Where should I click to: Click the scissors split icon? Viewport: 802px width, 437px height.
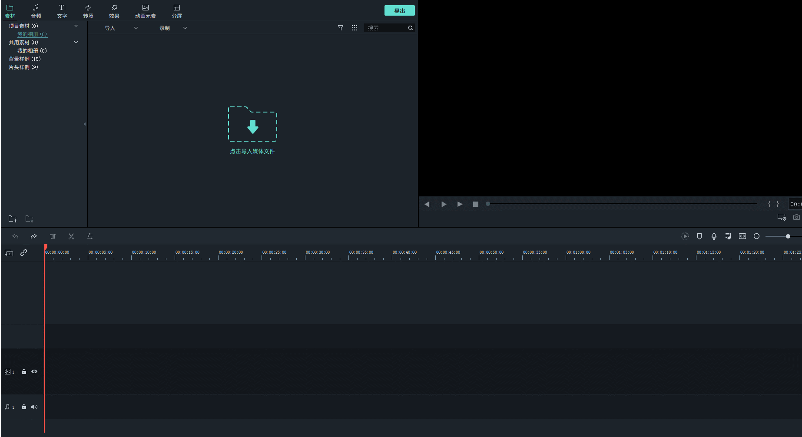click(71, 236)
